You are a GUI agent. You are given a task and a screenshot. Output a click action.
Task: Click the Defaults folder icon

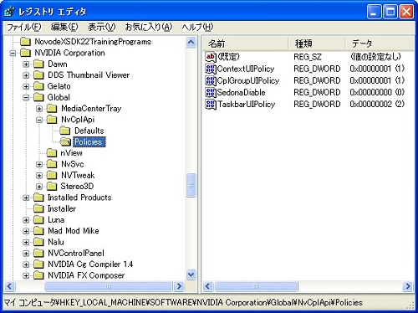[65, 131]
